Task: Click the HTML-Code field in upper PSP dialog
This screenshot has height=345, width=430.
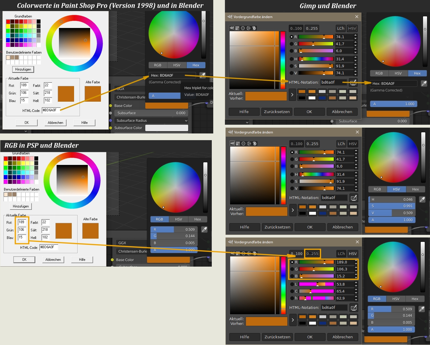Action: tap(51, 110)
